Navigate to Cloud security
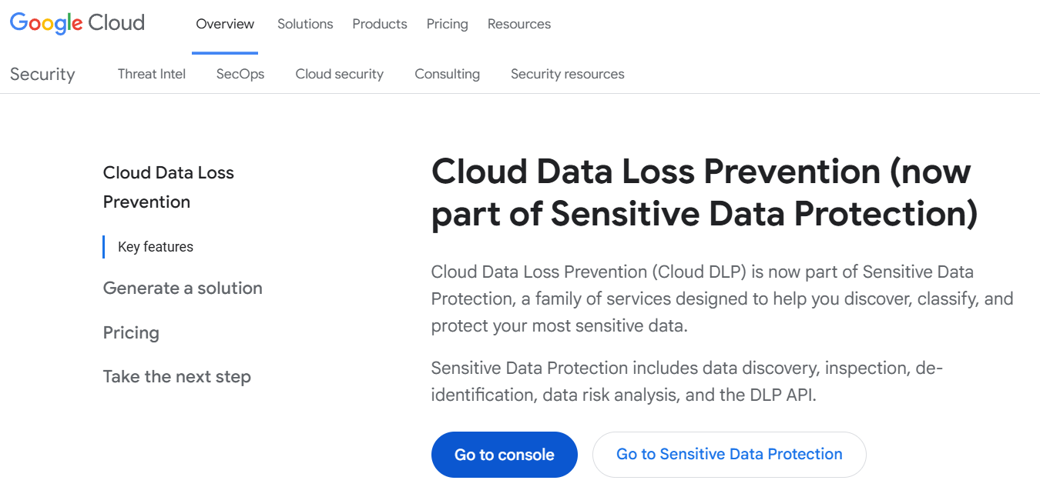Screen dimensions: 1040x497 [339, 74]
